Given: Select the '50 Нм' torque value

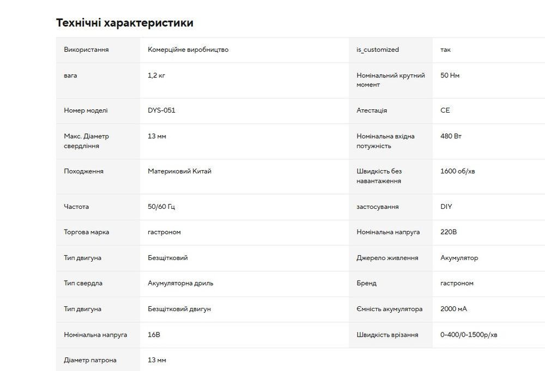Looking at the screenshot, I should pos(450,76).
